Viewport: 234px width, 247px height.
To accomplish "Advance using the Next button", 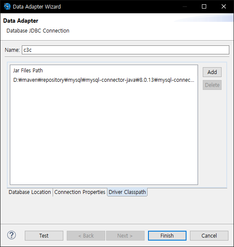I will point(125,236).
